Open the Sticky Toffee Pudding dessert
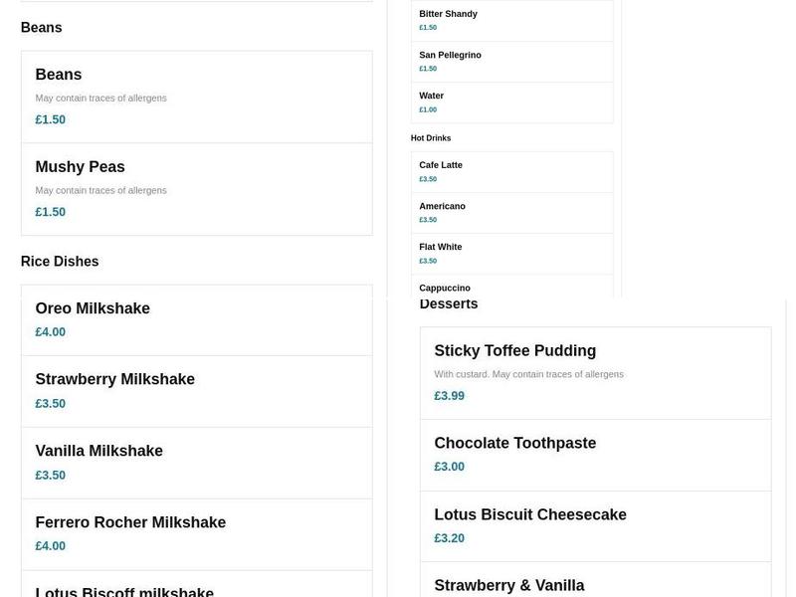The height and width of the screenshot is (597, 796). coord(595,373)
